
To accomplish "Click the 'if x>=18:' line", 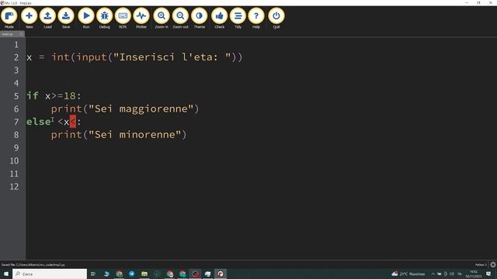I will [54, 96].
